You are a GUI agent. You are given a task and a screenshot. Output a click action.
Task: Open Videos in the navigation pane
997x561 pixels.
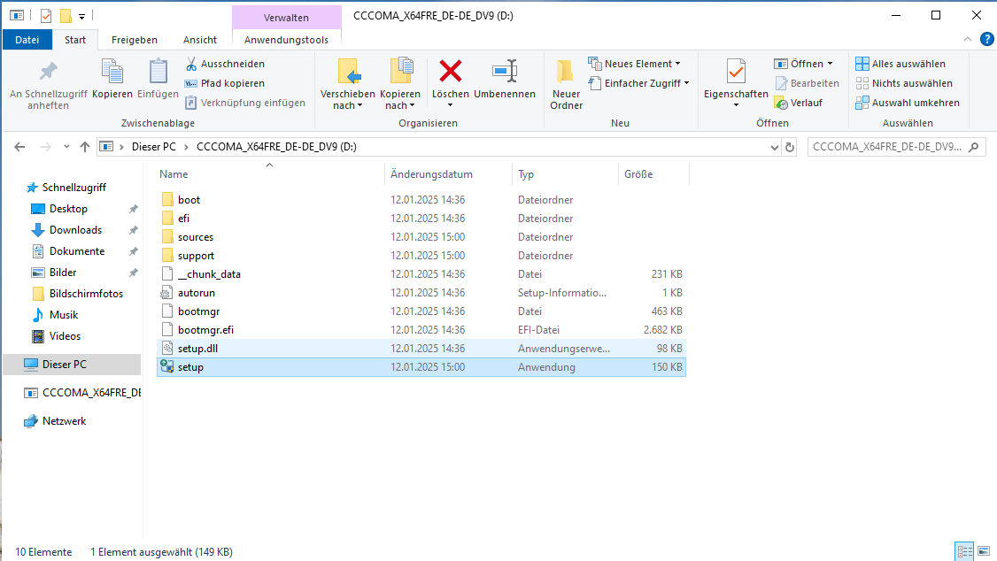point(65,335)
